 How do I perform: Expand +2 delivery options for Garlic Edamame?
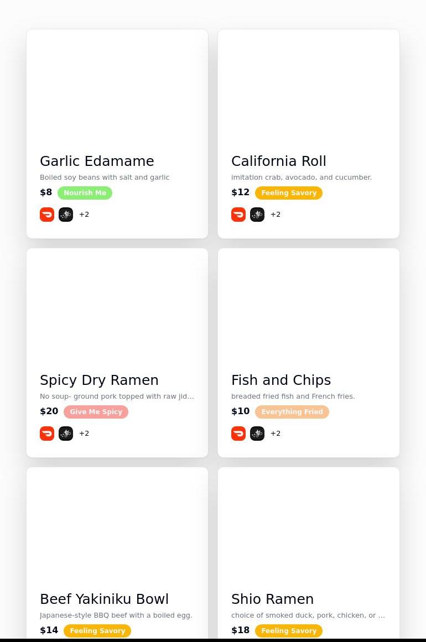pos(84,215)
